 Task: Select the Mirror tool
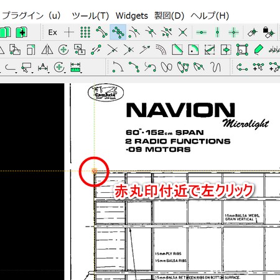(47, 50)
